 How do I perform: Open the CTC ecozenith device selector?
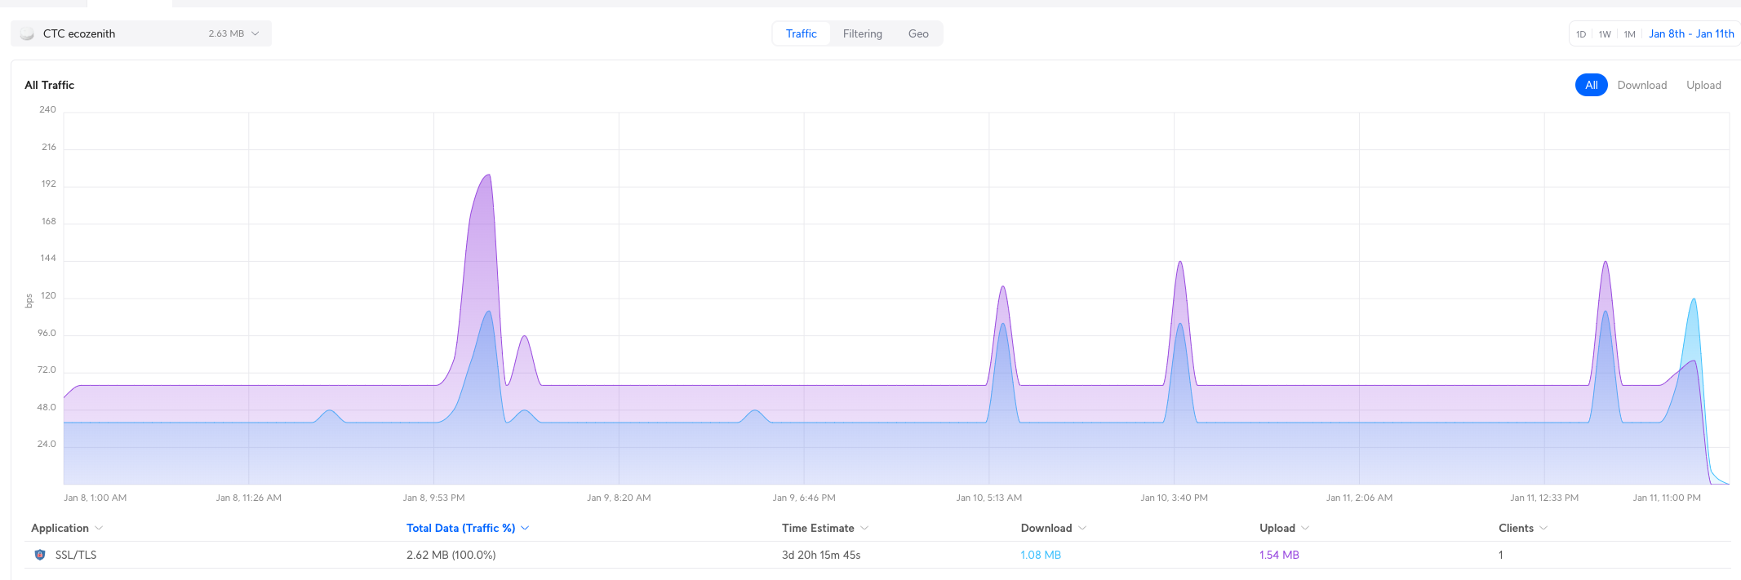coord(141,33)
